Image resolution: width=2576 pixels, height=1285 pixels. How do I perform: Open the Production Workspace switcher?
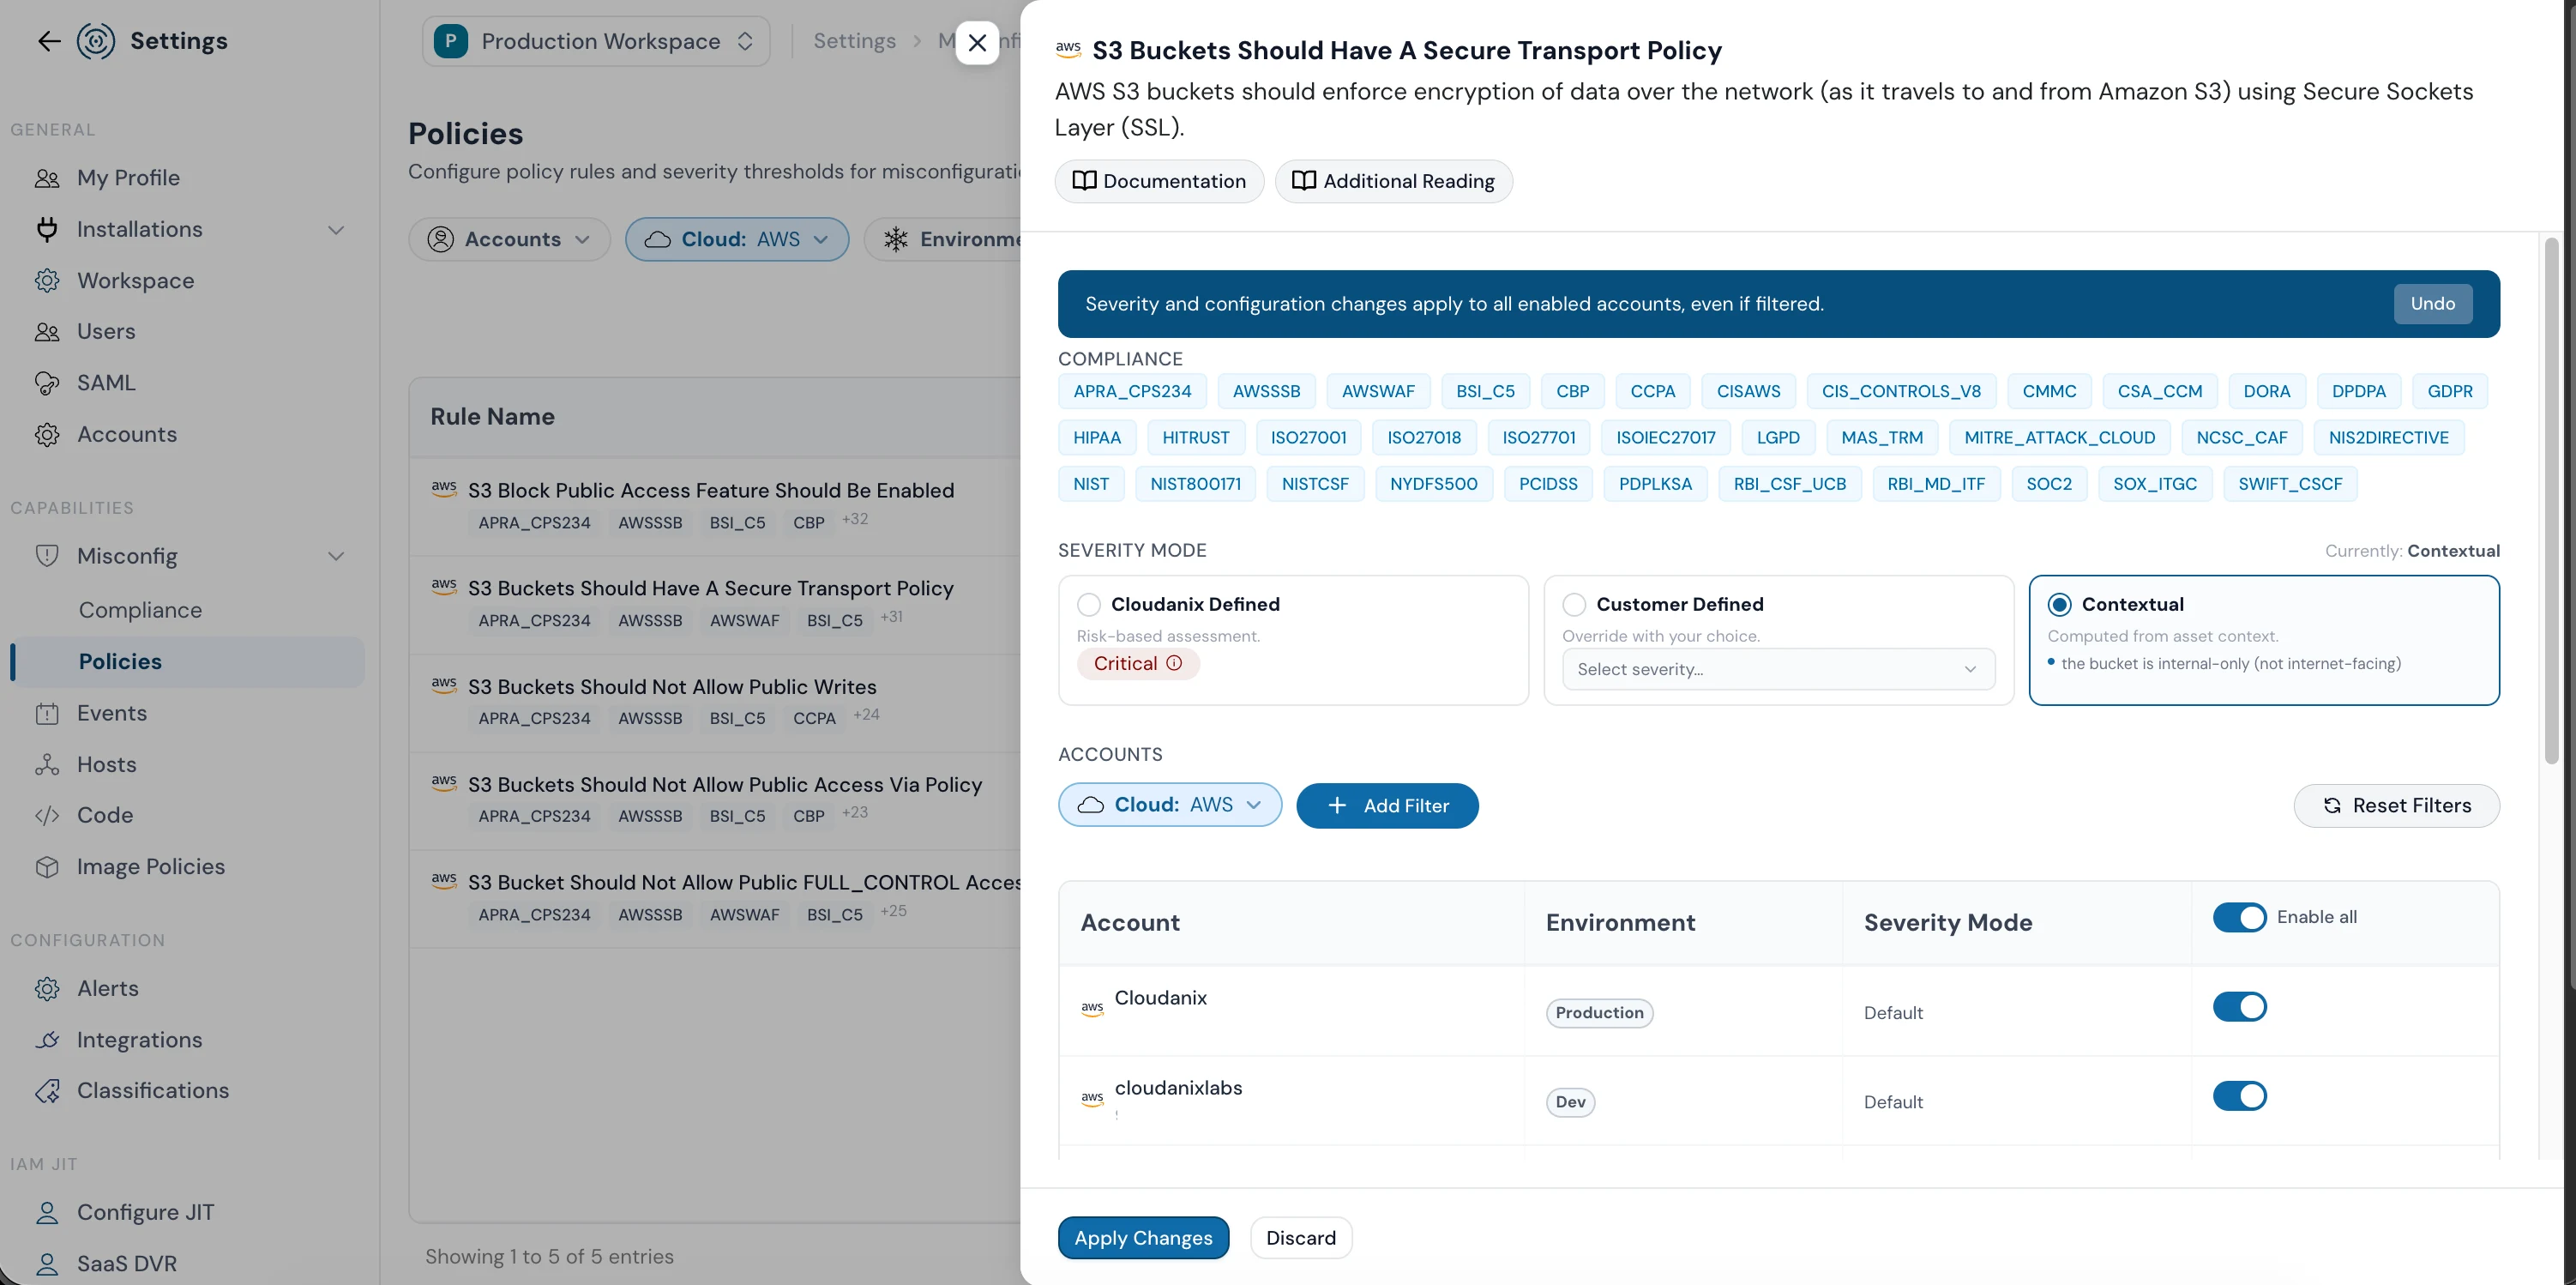coord(596,41)
